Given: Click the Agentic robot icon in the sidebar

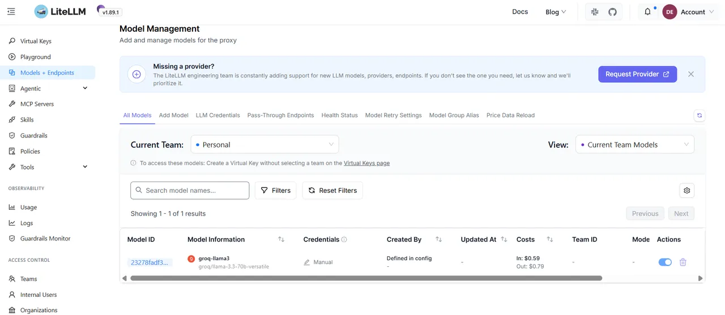Looking at the screenshot, I should click(12, 88).
